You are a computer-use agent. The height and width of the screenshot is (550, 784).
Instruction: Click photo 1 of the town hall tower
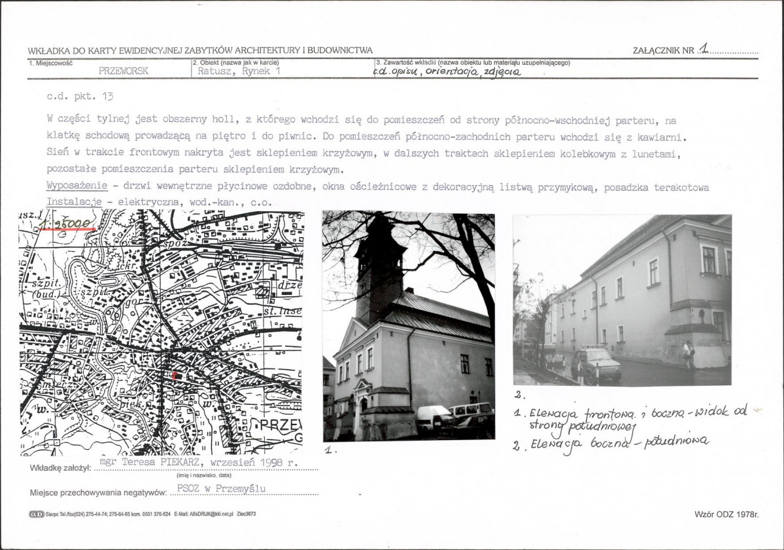tap(409, 326)
